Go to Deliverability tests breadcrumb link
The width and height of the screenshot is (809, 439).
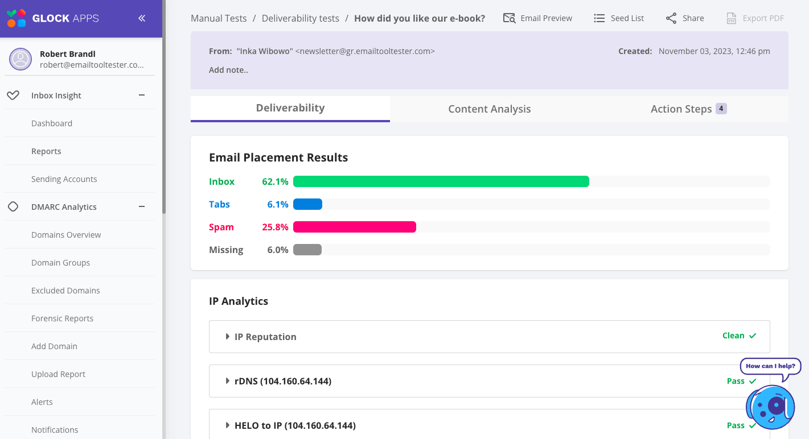point(300,18)
